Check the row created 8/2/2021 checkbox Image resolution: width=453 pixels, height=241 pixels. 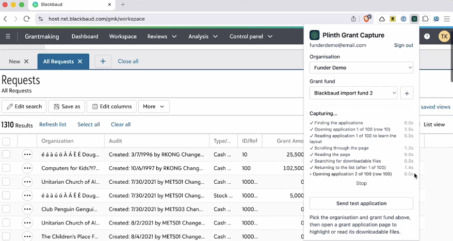(6, 223)
